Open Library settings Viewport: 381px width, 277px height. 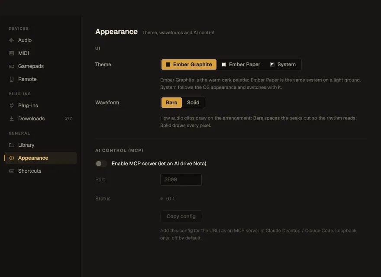tap(40, 145)
